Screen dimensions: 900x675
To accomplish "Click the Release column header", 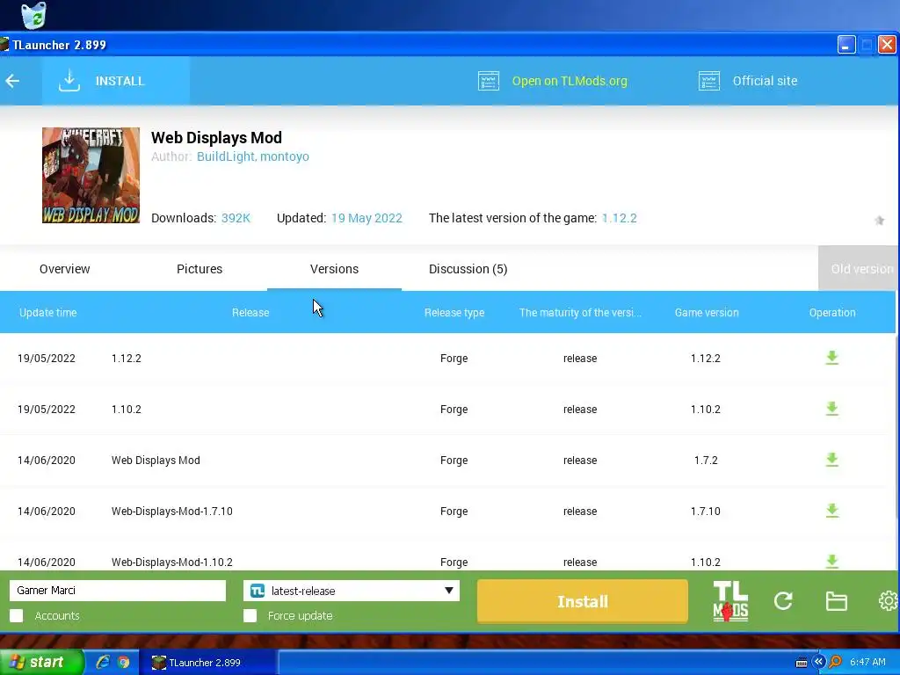I will pyautogui.click(x=250, y=312).
